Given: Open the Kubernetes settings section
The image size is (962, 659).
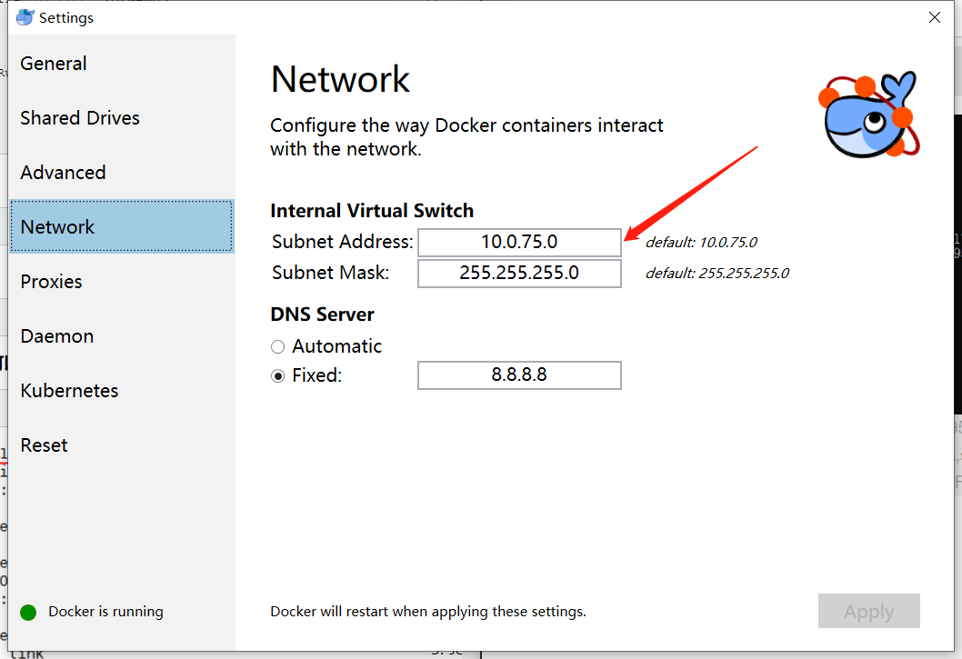Looking at the screenshot, I should 69,391.
